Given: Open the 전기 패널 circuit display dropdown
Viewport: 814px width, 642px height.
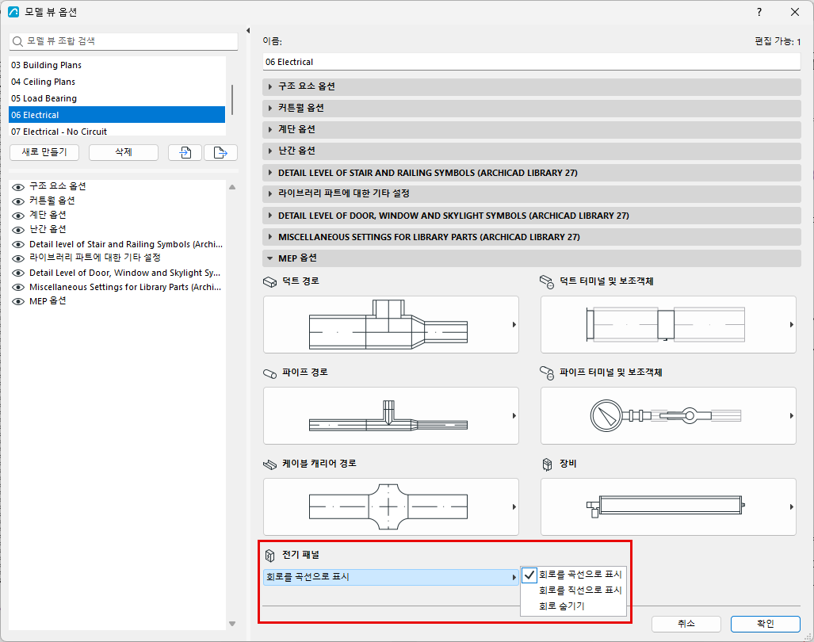Looking at the screenshot, I should click(x=391, y=577).
